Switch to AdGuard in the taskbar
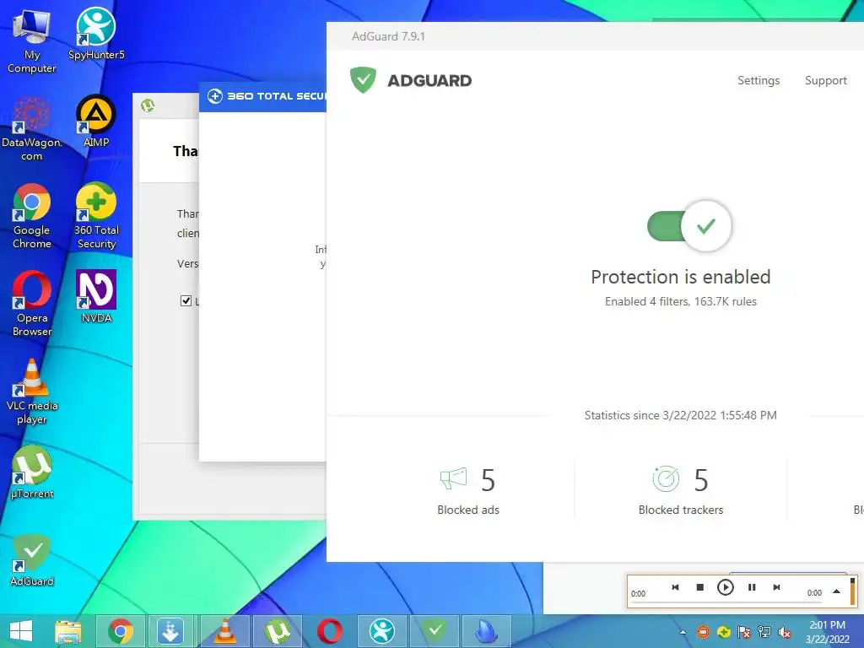 (435, 631)
